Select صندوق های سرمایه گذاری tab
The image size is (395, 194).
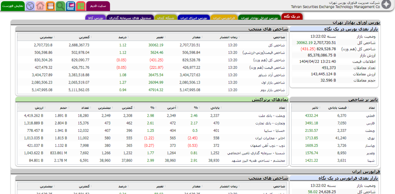(x=130, y=18)
